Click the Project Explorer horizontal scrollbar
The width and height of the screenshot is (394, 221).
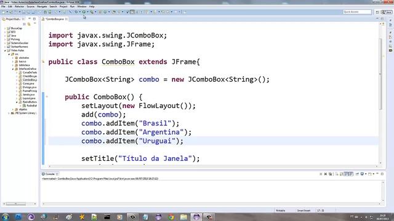(x=16, y=204)
